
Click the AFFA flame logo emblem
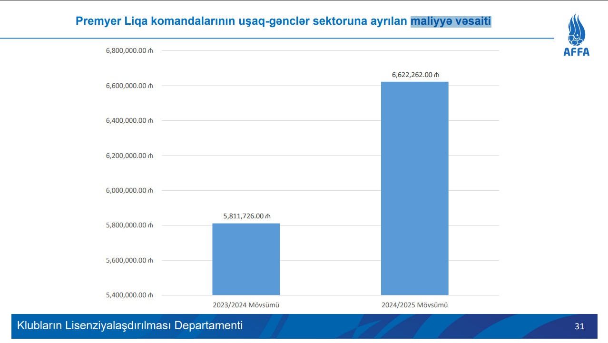[576, 29]
